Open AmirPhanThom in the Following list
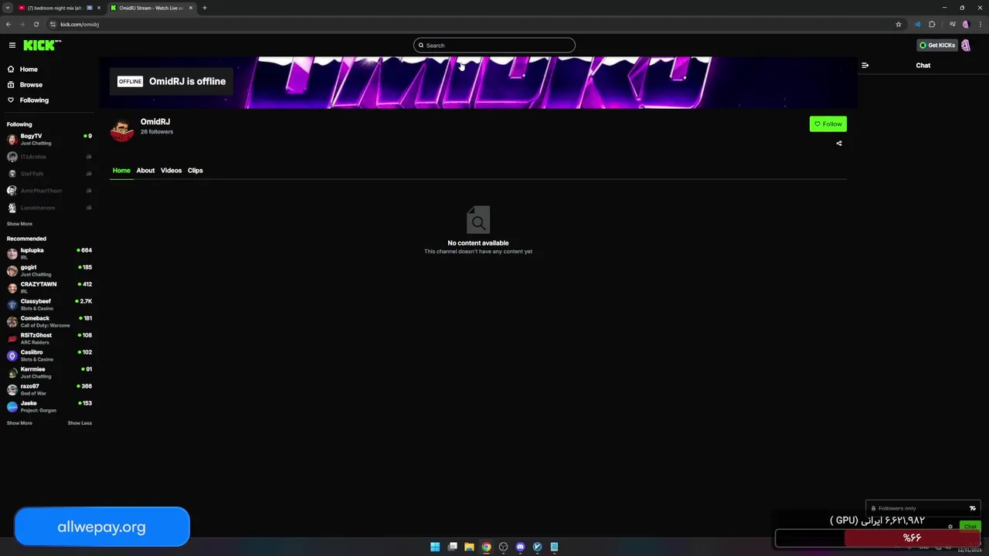Viewport: 989px width, 556px height. point(49,191)
